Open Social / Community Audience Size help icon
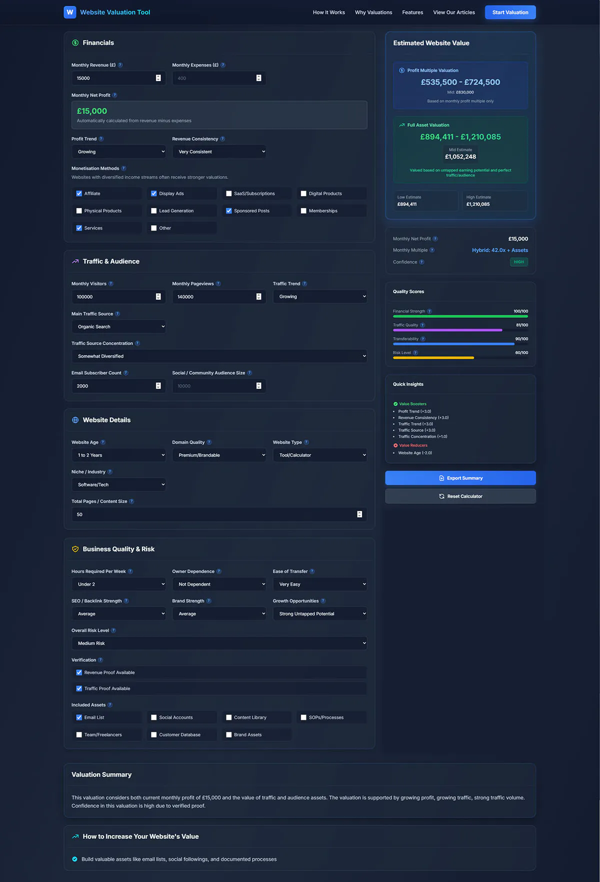Viewport: 600px width, 882px height. pyautogui.click(x=249, y=373)
